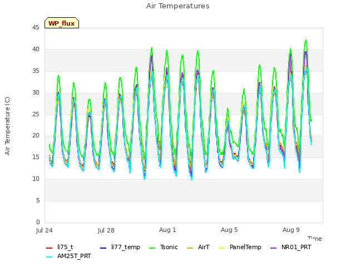Toggle the AM25T_PRT legend entry
This screenshot has height=267, width=356.
[68, 256]
